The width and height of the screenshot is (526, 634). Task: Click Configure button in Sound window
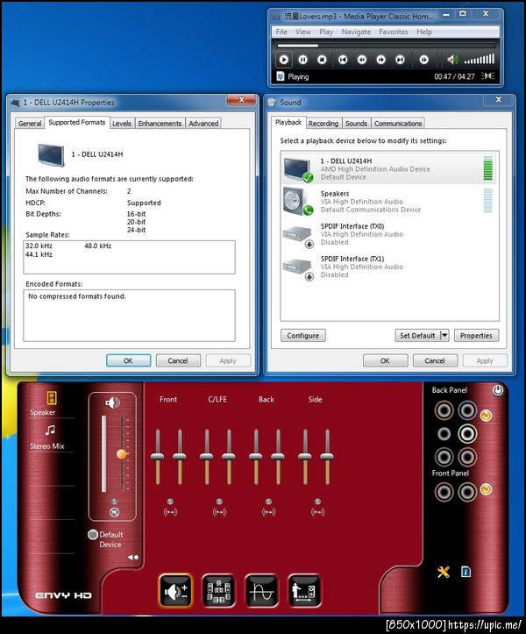tap(302, 336)
